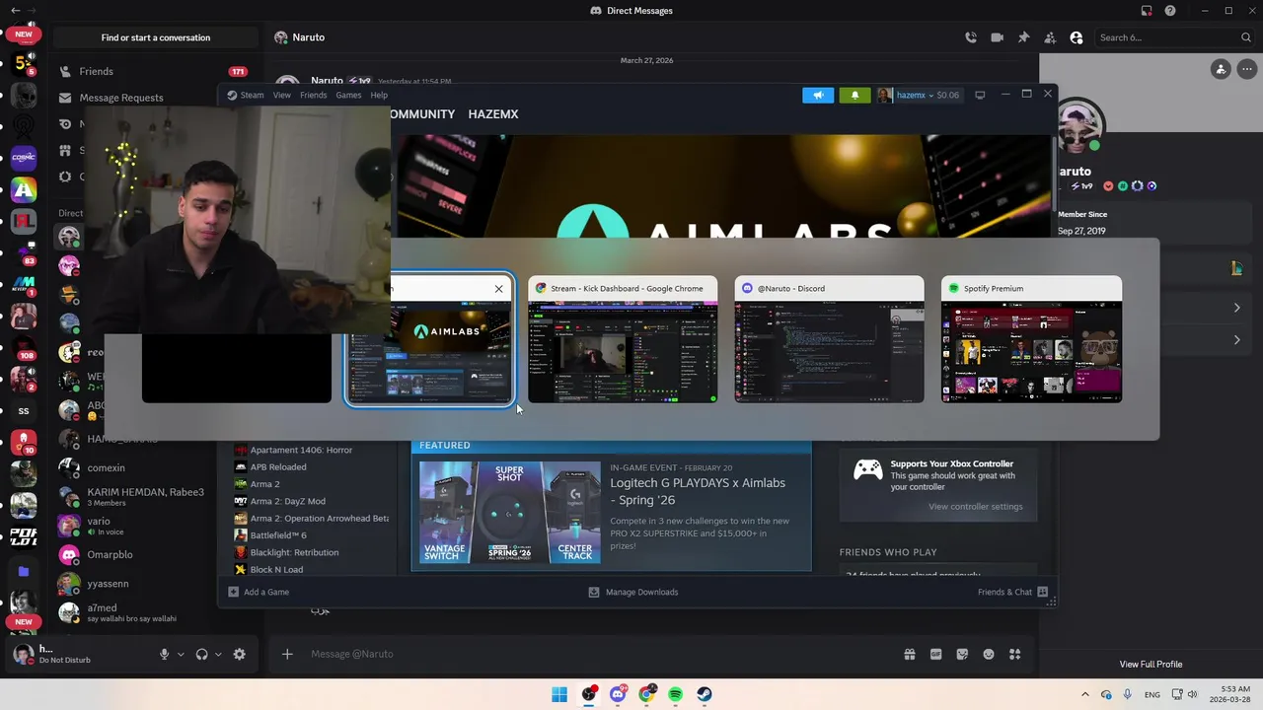Open the Apps launcher in message bar
Viewport: 1263px width, 710px height.
tap(1015, 654)
